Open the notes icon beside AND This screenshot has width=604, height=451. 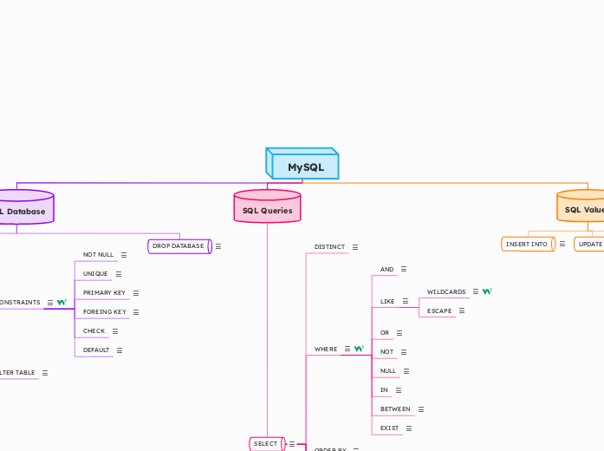pos(404,269)
